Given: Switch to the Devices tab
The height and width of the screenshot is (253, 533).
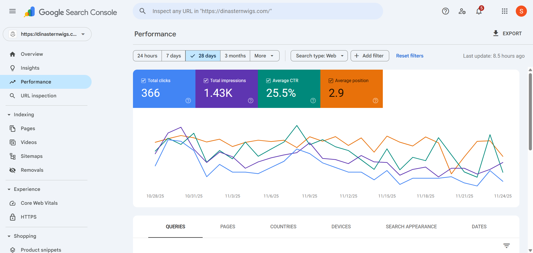Looking at the screenshot, I should click(x=341, y=227).
